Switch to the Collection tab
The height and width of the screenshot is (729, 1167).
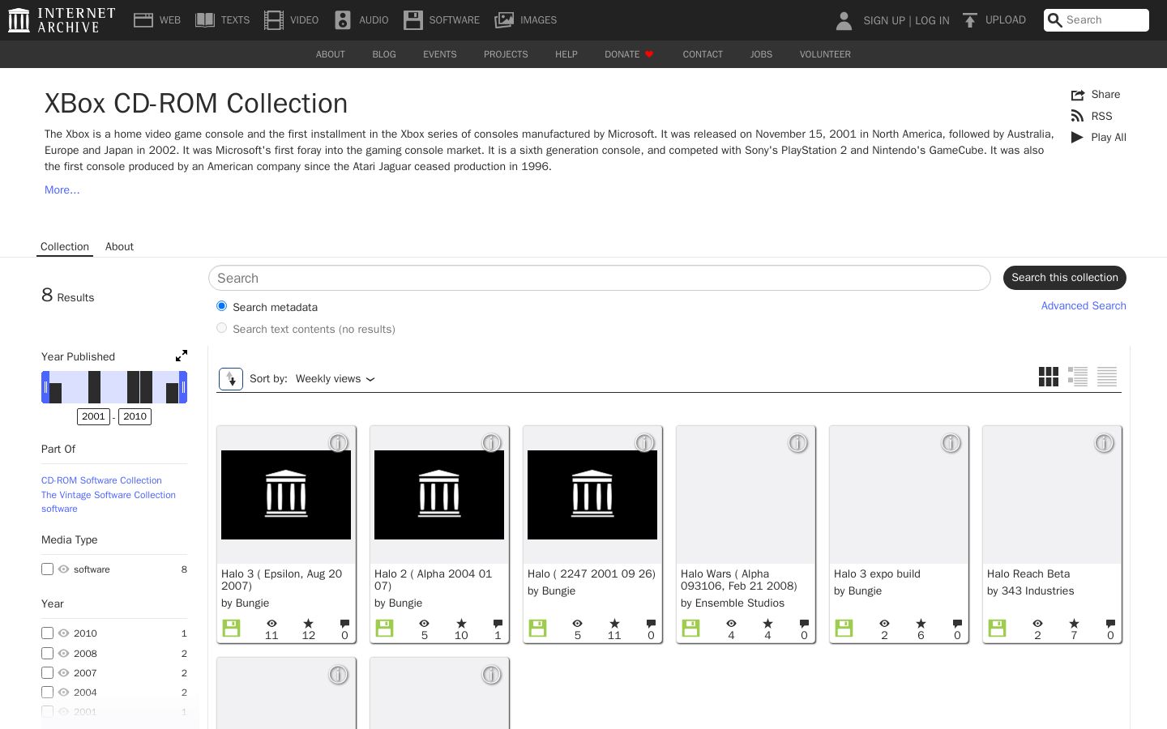click(x=65, y=246)
